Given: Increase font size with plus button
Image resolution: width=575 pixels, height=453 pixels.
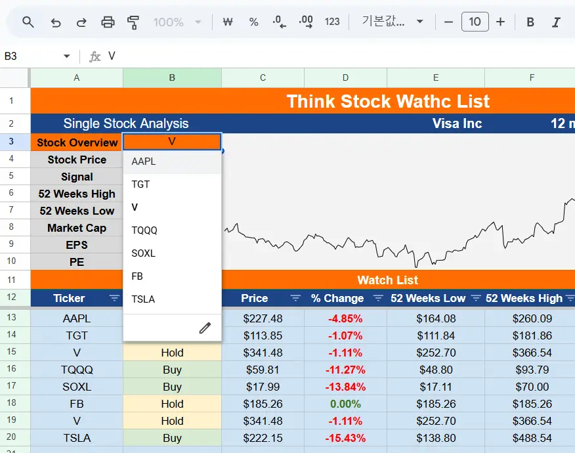Looking at the screenshot, I should coord(501,22).
